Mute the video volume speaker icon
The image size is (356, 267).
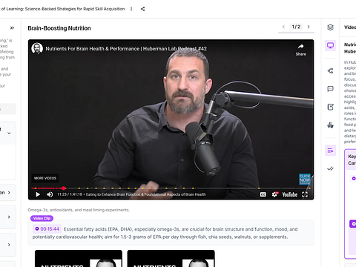coord(50,194)
